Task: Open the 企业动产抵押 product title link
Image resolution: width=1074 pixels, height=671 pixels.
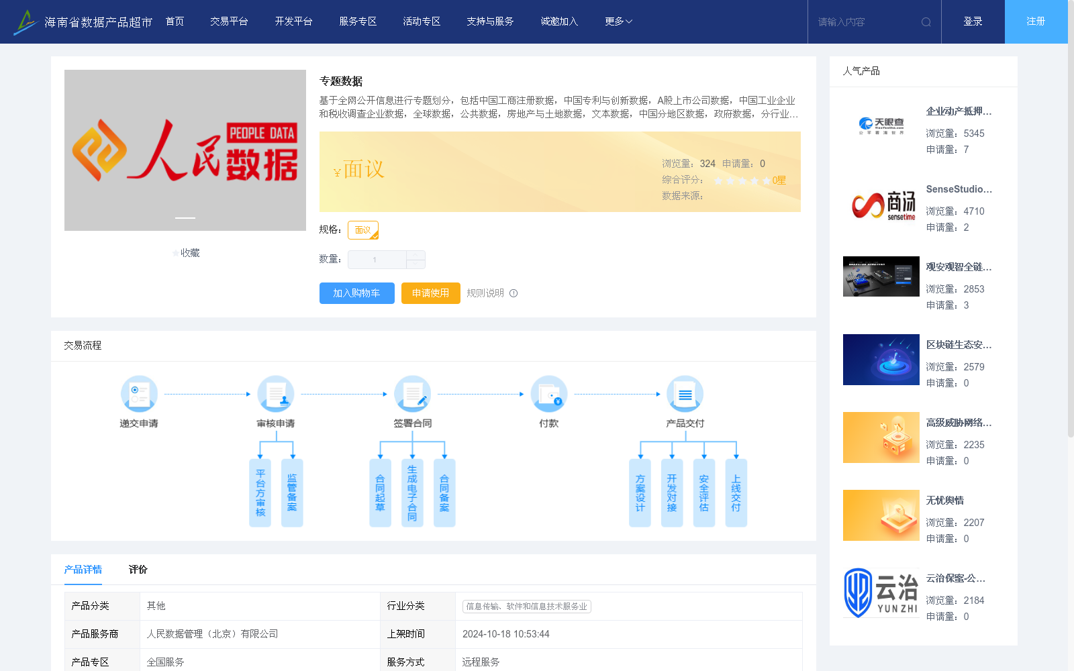Action: (959, 111)
